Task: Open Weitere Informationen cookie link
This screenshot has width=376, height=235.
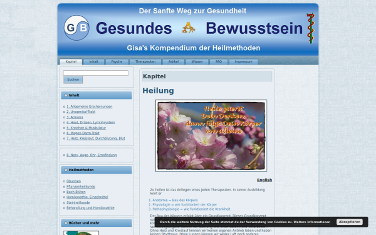Action: 311,222
